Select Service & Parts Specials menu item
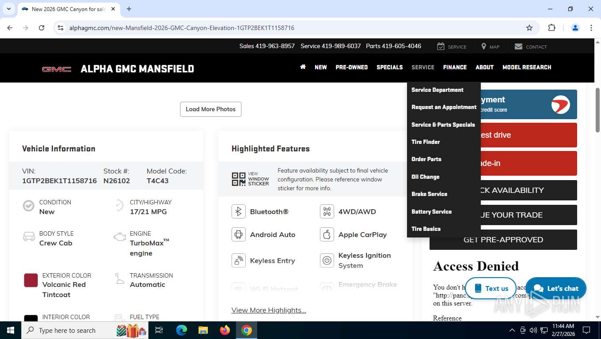This screenshot has width=601, height=339. coord(443,124)
